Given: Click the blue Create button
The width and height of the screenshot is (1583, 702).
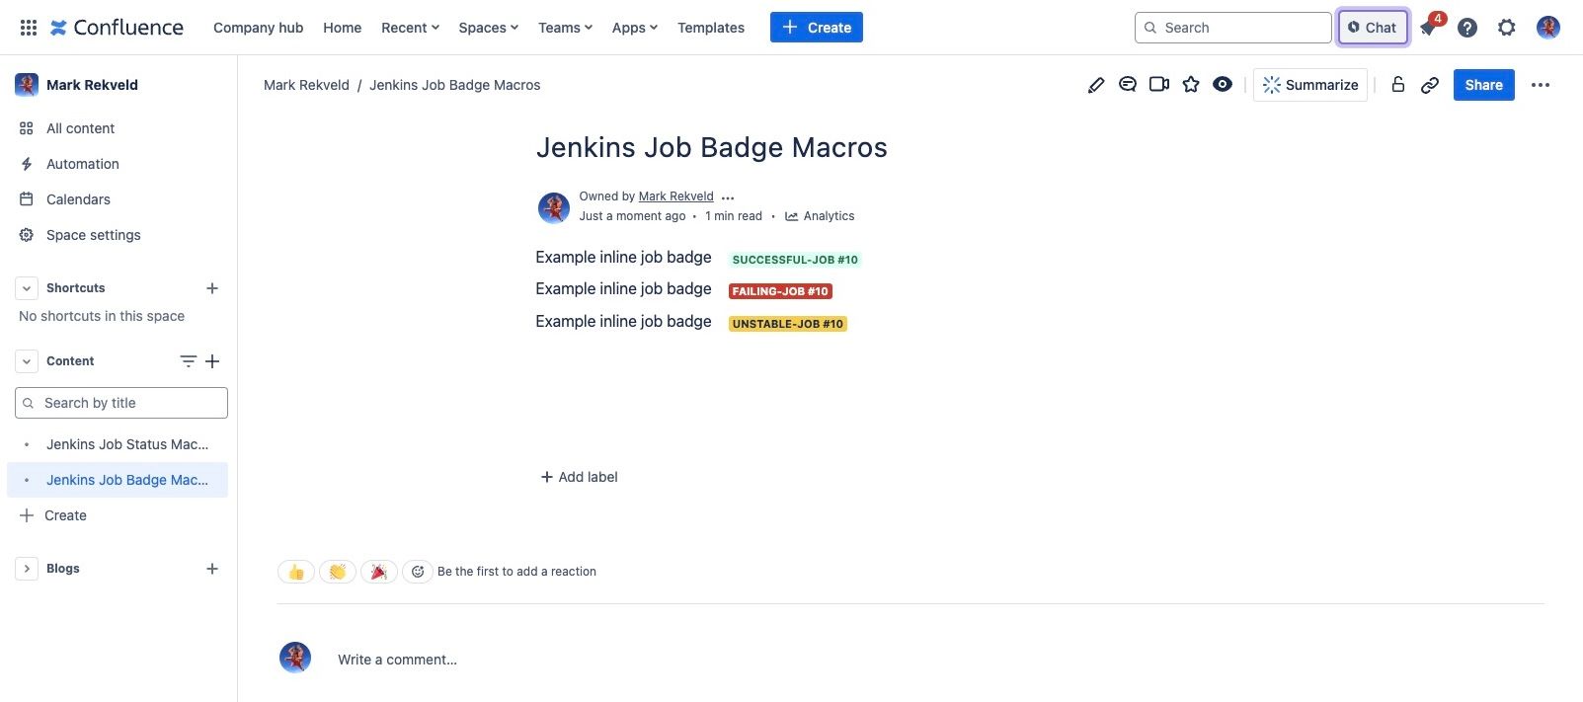Looking at the screenshot, I should (x=817, y=28).
